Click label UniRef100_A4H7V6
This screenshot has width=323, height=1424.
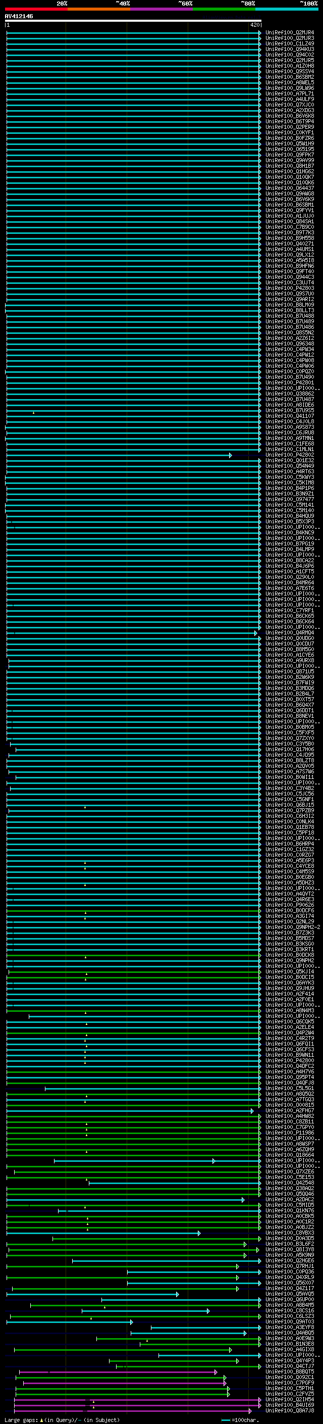point(290,1071)
